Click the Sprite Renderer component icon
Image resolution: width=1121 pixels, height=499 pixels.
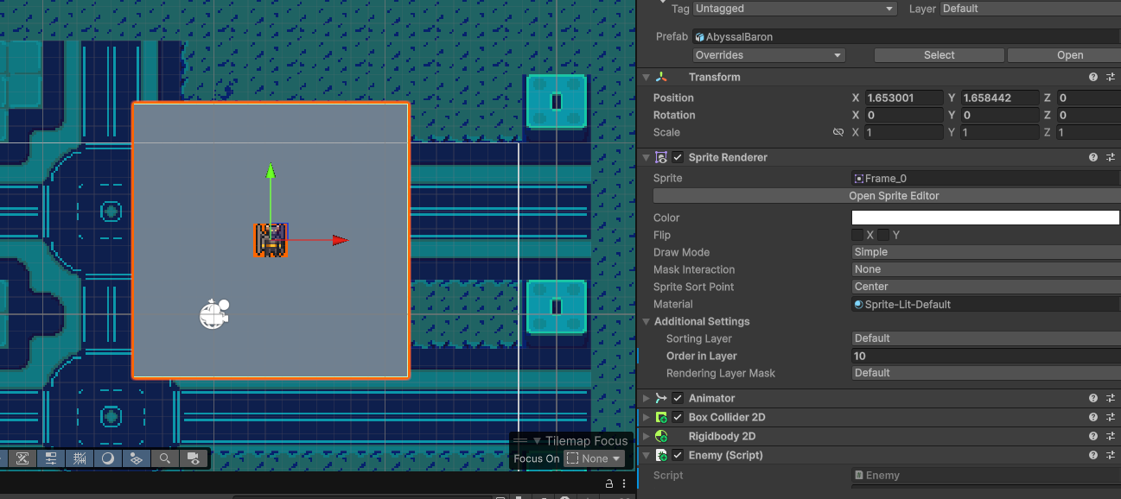[x=661, y=157]
